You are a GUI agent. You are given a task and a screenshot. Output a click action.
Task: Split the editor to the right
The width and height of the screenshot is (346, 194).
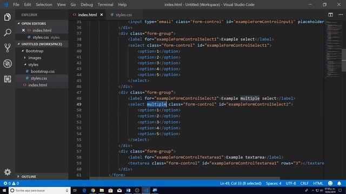point(330,15)
